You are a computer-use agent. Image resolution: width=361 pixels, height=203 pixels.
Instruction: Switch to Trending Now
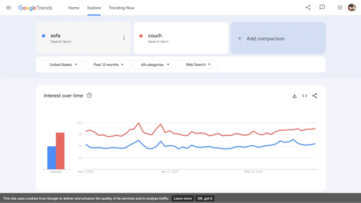(122, 8)
